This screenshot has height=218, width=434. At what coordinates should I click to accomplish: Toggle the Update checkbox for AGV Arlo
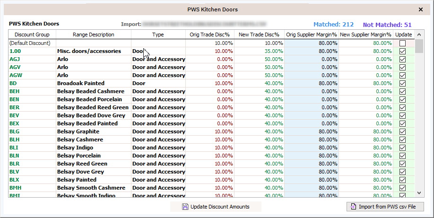tap(402, 67)
